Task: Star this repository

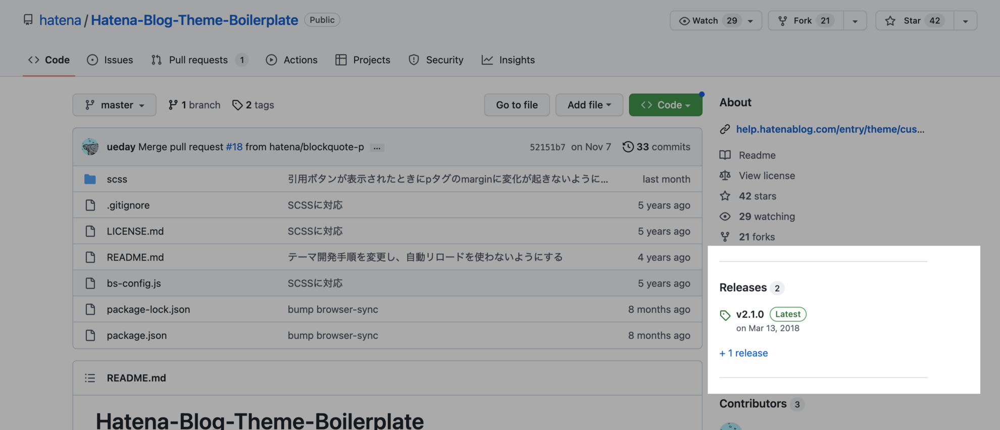Action: (x=915, y=21)
